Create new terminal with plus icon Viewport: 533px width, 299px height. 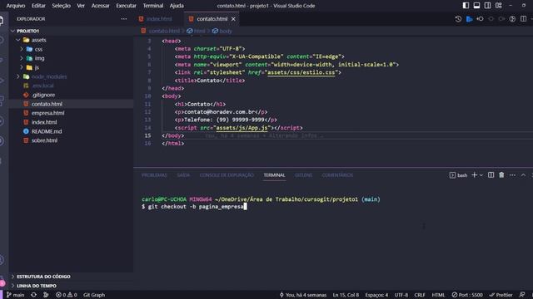[475, 175]
